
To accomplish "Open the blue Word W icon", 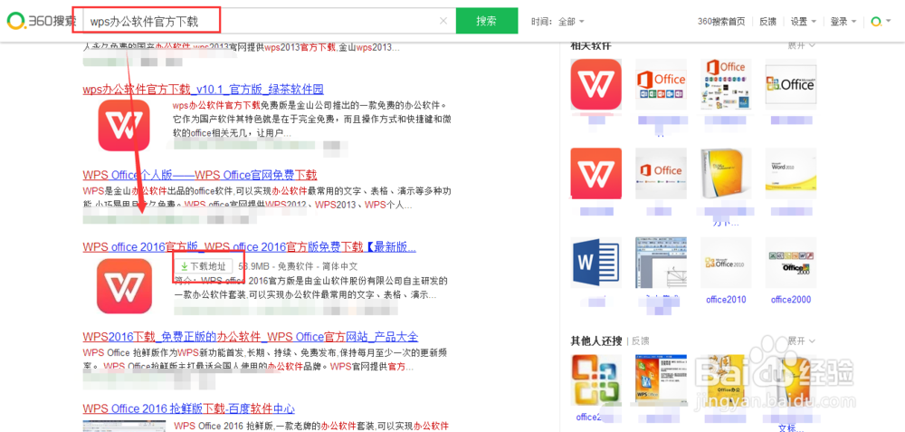I will click(596, 263).
